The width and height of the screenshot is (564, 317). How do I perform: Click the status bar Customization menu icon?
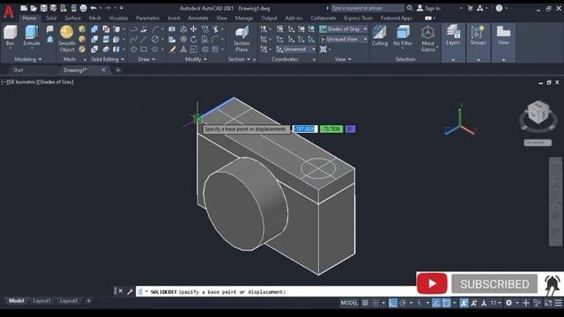coord(558,303)
